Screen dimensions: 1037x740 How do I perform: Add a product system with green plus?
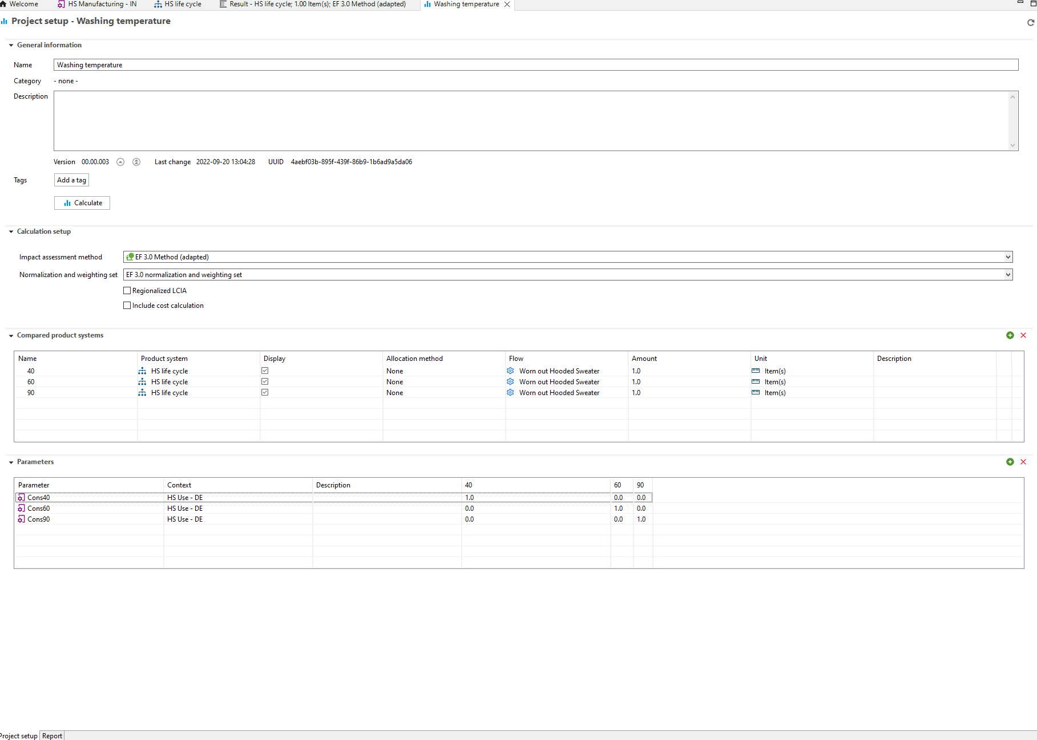1010,335
